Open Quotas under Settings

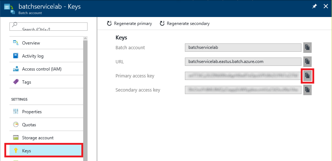(x=46, y=125)
